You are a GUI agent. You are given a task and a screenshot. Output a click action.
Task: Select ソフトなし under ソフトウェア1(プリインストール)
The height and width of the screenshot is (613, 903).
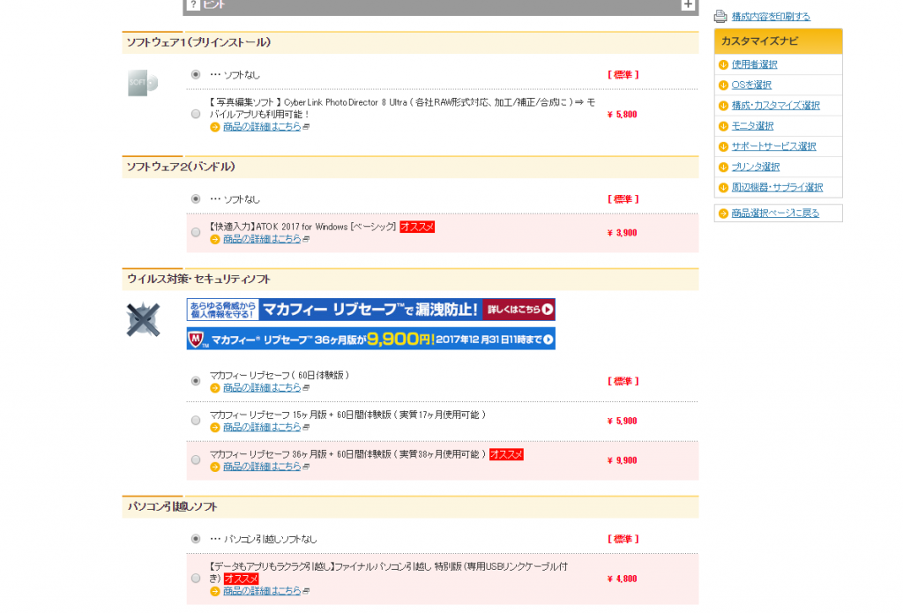pyautogui.click(x=196, y=74)
